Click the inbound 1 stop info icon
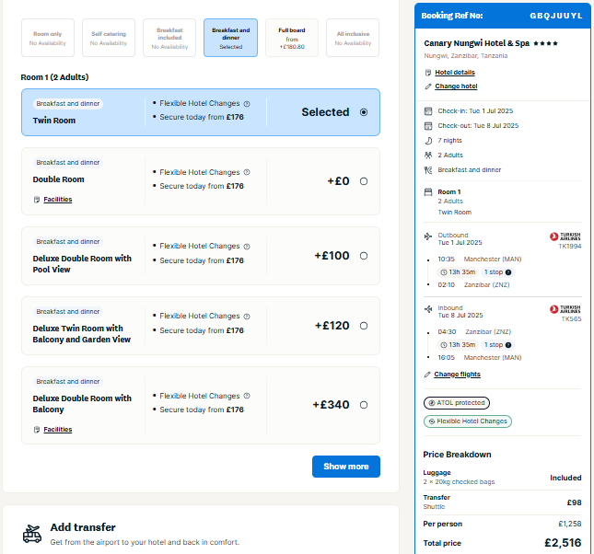Screen dimensions: 594x554 [508, 345]
